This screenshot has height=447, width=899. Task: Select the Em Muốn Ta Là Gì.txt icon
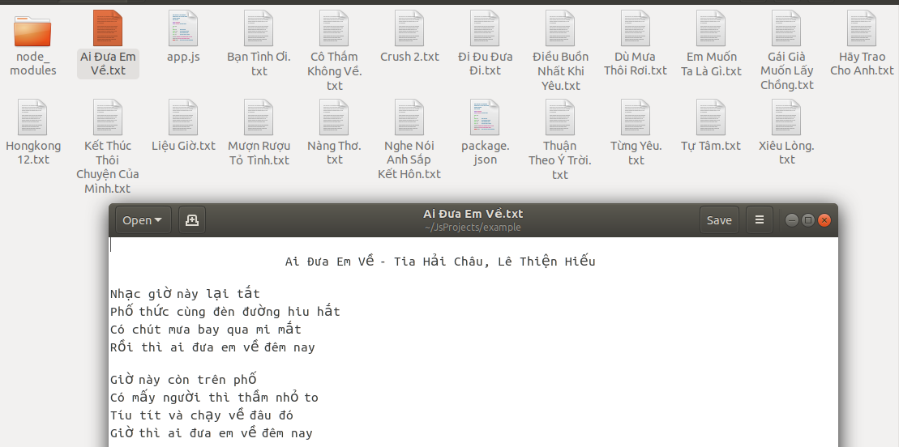click(x=711, y=28)
